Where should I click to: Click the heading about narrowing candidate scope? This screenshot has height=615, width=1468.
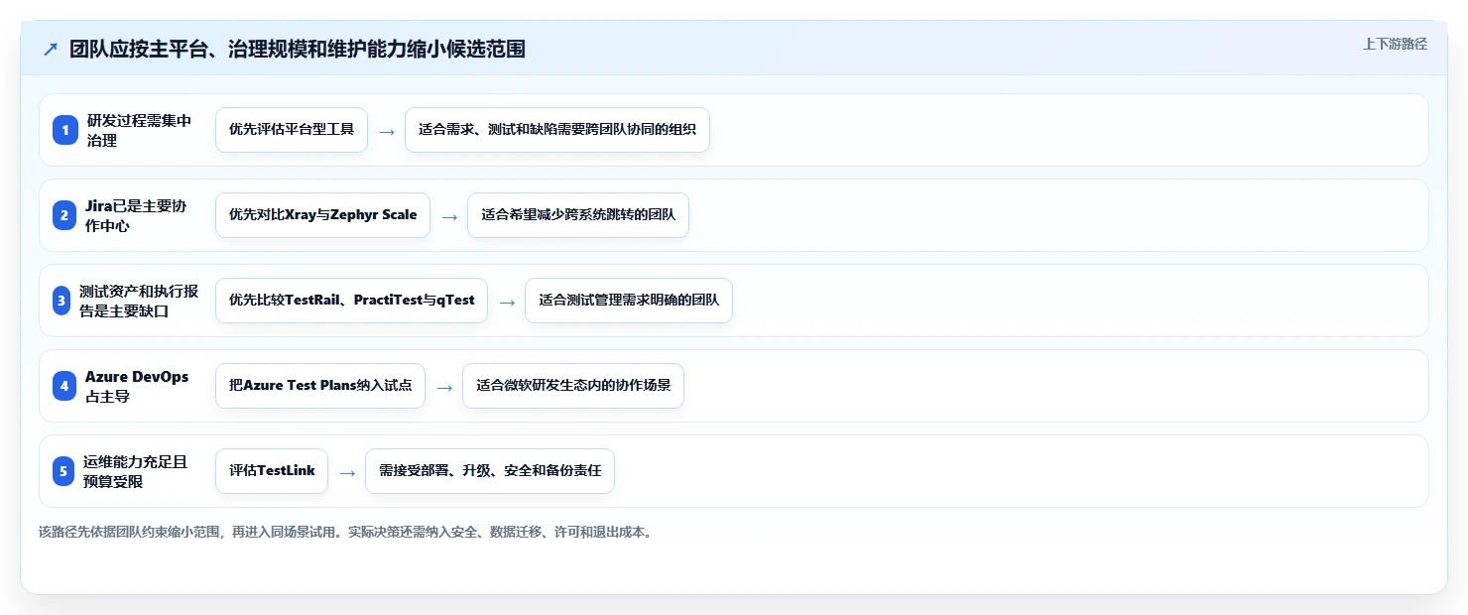[x=297, y=49]
